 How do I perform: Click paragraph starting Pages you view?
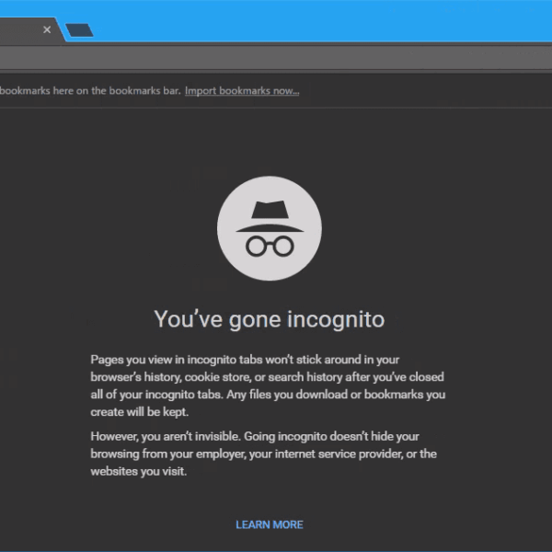tap(268, 385)
